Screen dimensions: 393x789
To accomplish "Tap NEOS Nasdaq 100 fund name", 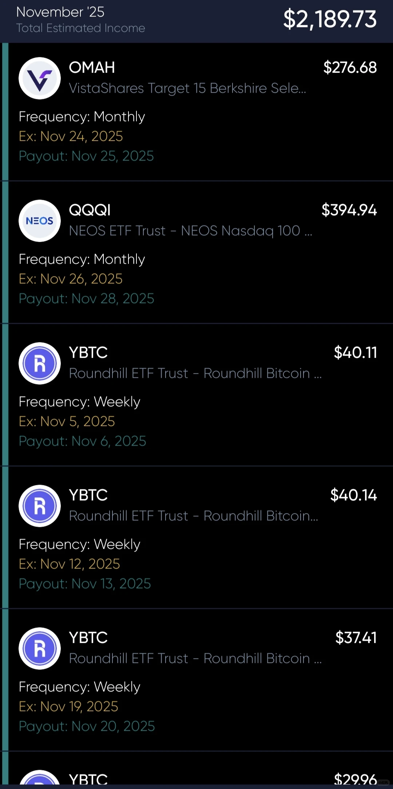I will point(191,231).
